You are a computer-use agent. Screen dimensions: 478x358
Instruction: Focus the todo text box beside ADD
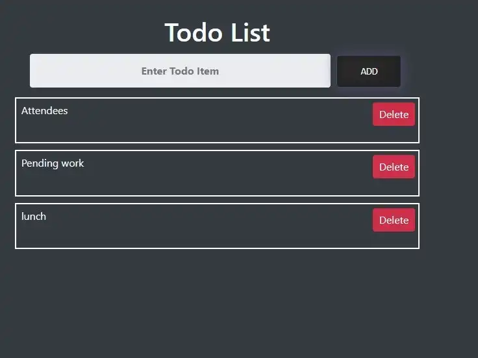(x=180, y=71)
